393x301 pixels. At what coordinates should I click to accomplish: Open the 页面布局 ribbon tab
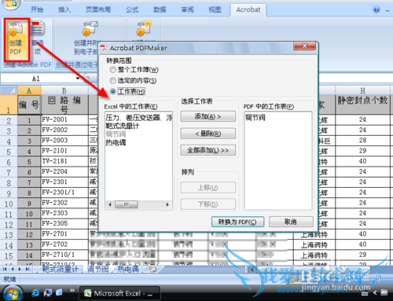pyautogui.click(x=98, y=10)
